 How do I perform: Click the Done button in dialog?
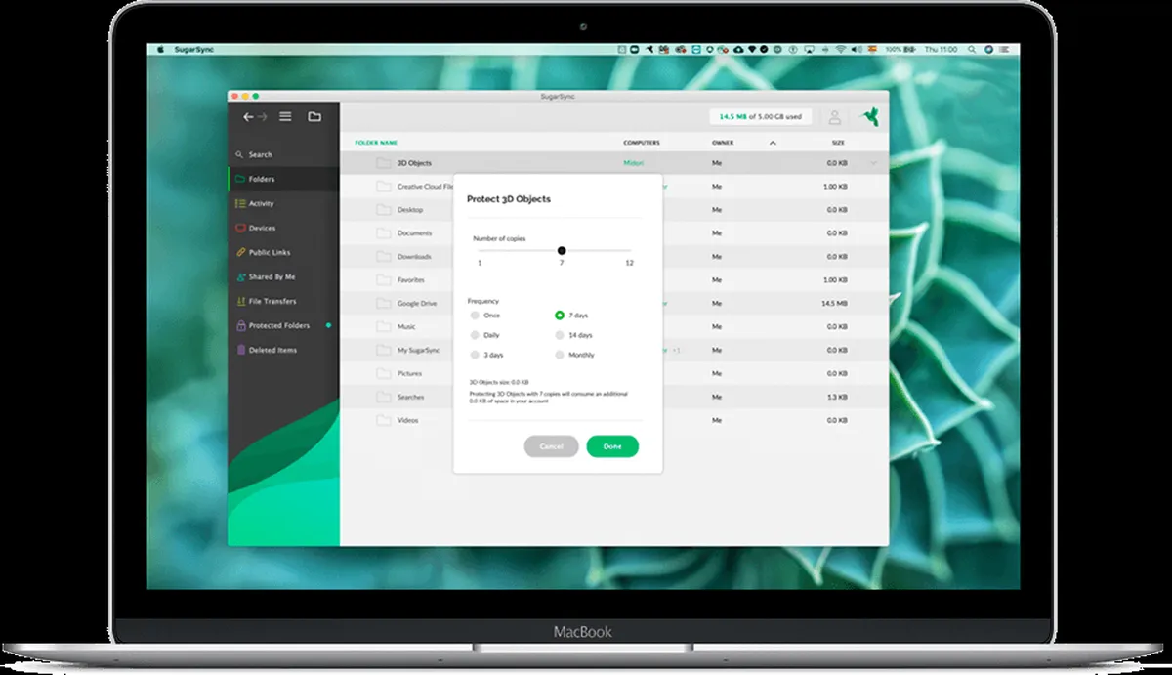pos(612,446)
